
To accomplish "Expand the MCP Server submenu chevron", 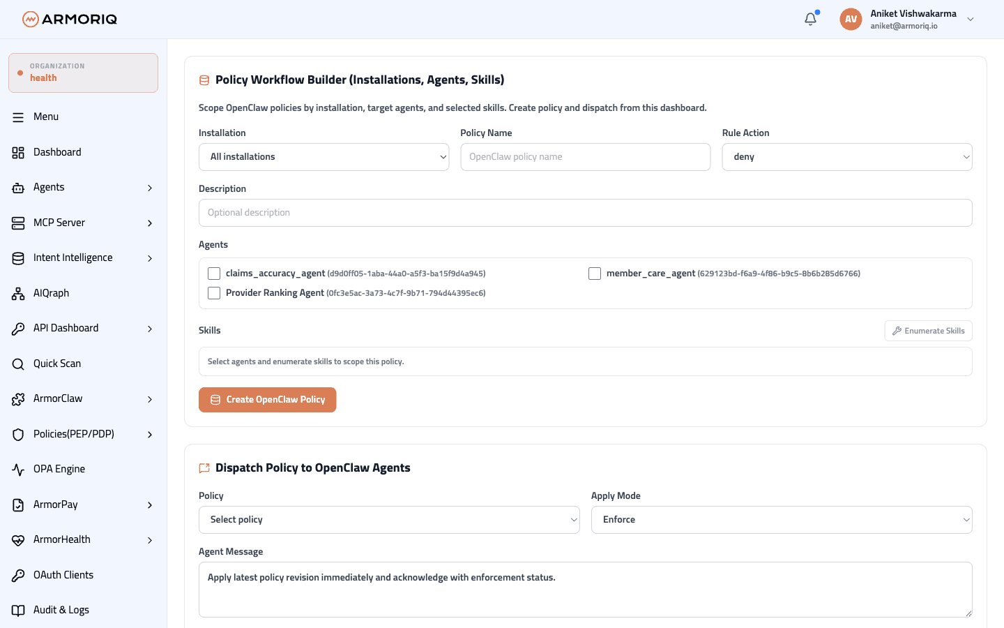I will coord(150,223).
